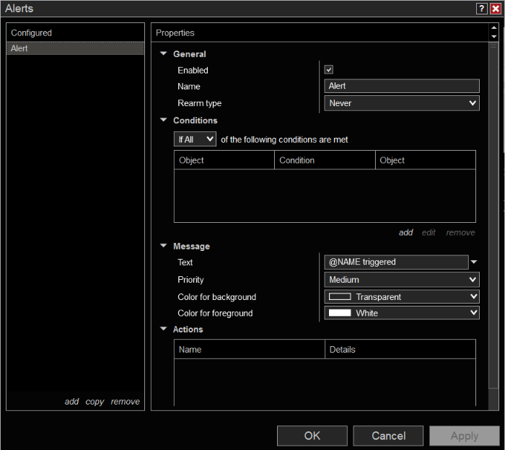Click the Rearm type label
The height and width of the screenshot is (450, 505).
coord(199,103)
